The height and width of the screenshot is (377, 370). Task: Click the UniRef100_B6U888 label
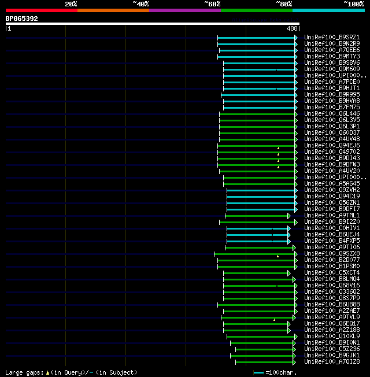[332, 304]
